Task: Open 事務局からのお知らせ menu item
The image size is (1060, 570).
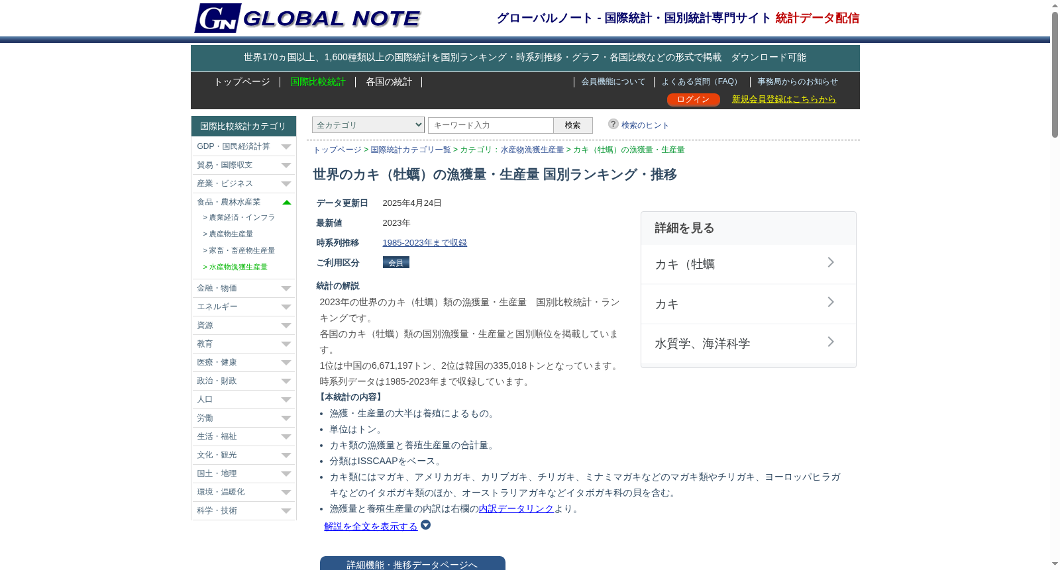Action: pos(798,81)
